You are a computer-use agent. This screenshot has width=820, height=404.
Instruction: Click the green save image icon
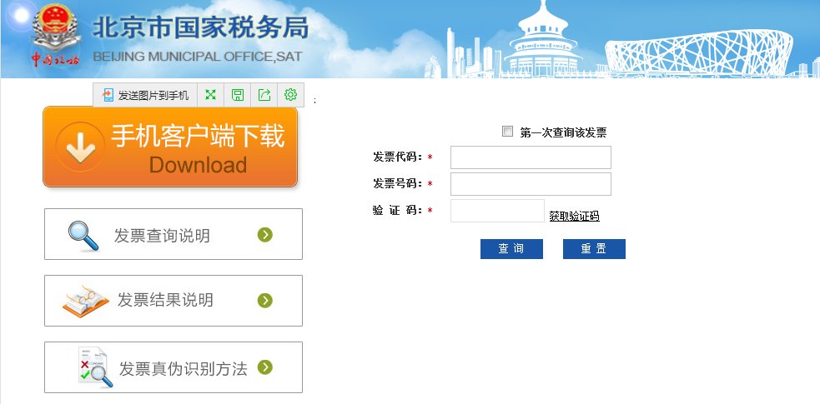coord(238,95)
